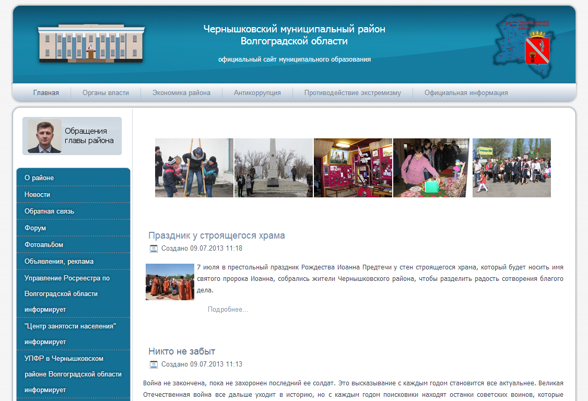Open Объявления, реклама sidebar link

point(74,262)
